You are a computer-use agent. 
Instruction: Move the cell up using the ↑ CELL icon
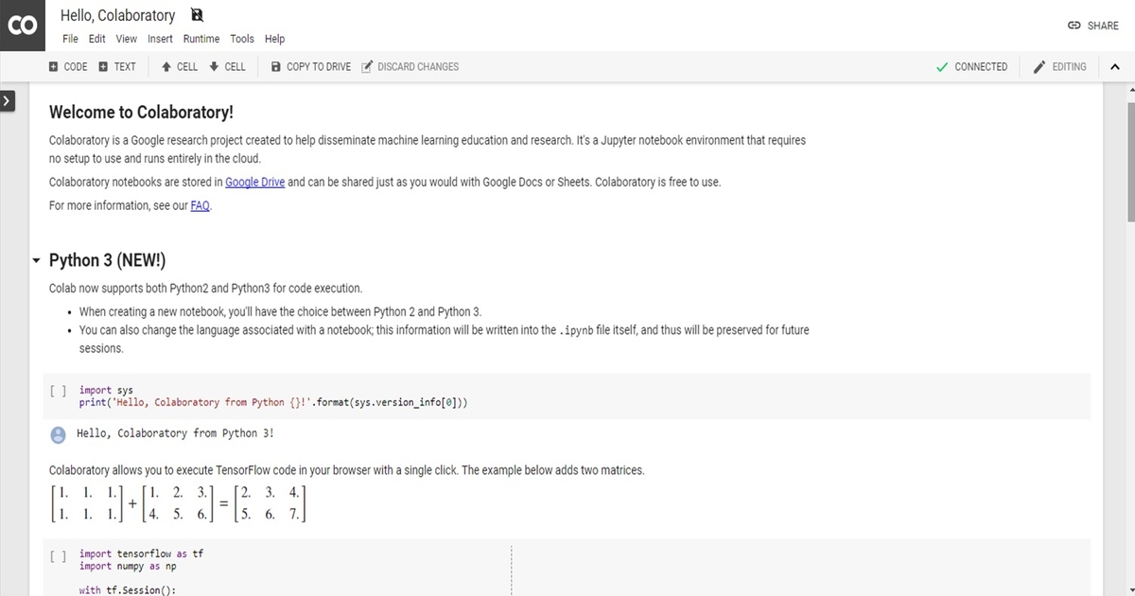179,66
